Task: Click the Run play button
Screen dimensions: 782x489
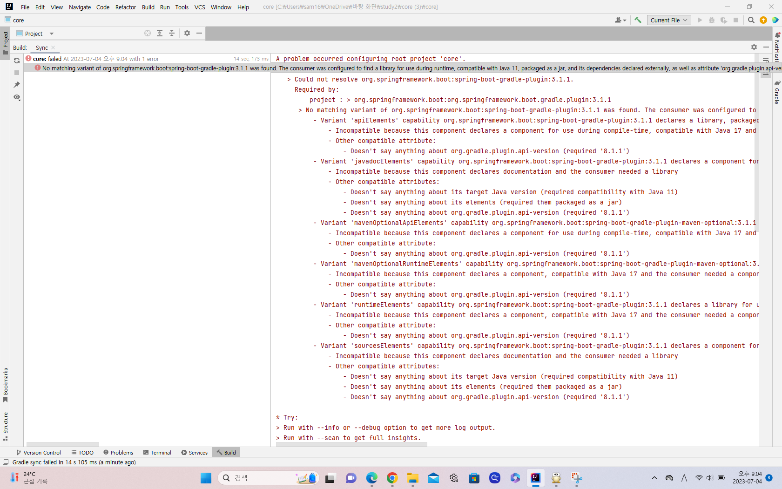Action: pyautogui.click(x=700, y=20)
